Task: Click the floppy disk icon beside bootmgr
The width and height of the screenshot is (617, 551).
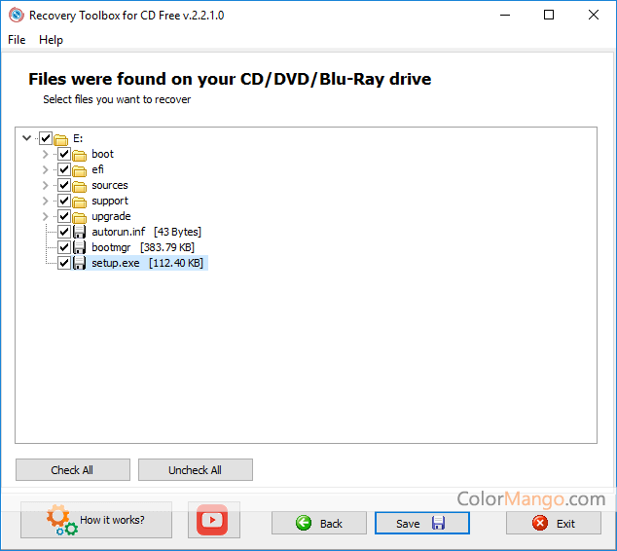Action: [80, 247]
